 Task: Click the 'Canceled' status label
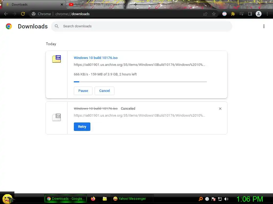[128, 109]
